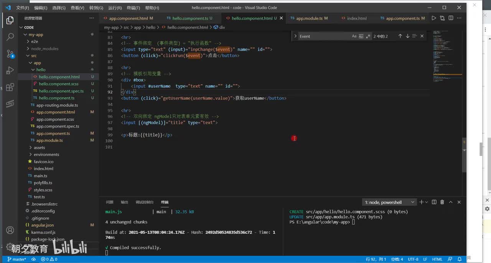Screen dimensions: 491x263
Task: Split the editor to the right
Action: [x=451, y=18]
